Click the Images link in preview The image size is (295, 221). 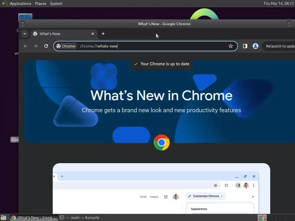154,197
